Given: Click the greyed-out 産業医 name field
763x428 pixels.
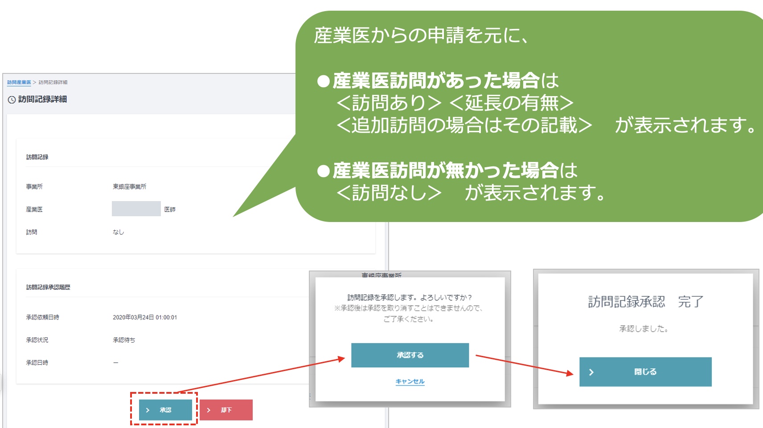Looking at the screenshot, I should point(136,209).
